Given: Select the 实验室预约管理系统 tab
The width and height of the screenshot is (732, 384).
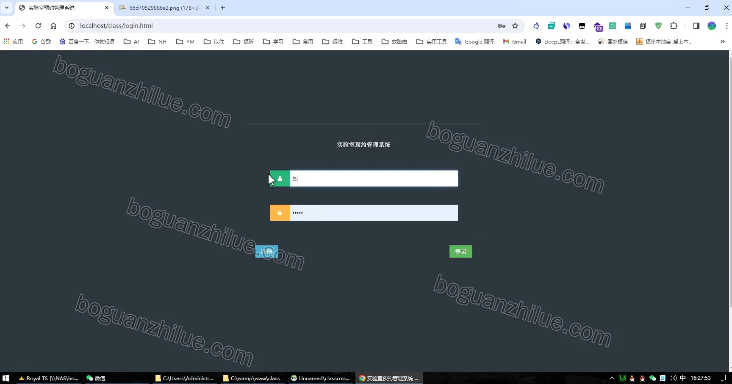Looking at the screenshot, I should (x=64, y=8).
